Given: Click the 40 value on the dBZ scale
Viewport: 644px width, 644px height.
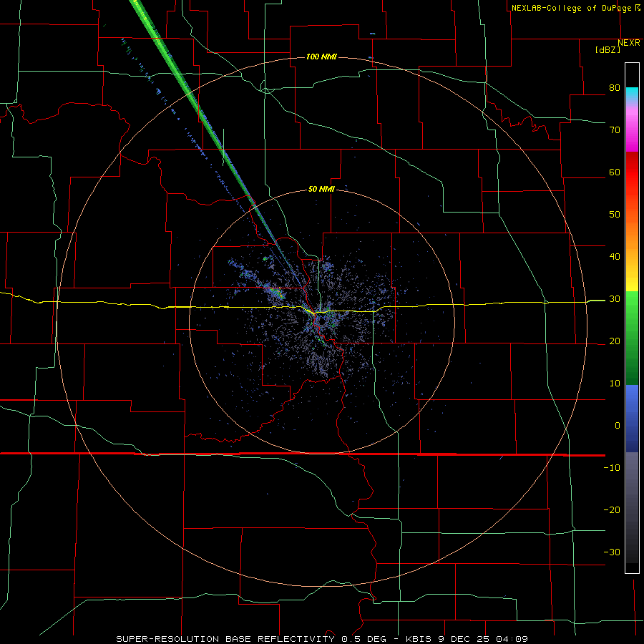Looking at the screenshot, I should [615, 257].
